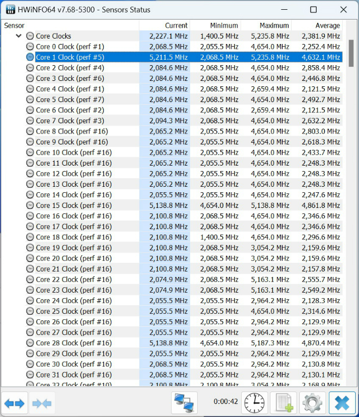Click clock icon of Core 7 Clock row

30,121
